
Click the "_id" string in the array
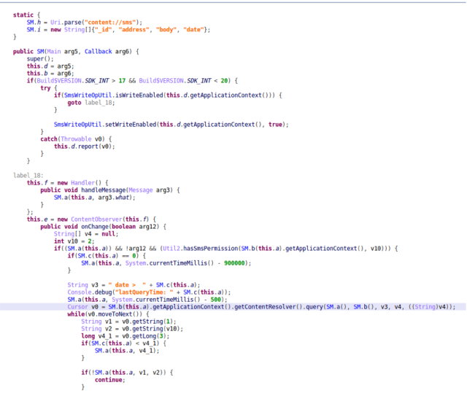click(103, 30)
